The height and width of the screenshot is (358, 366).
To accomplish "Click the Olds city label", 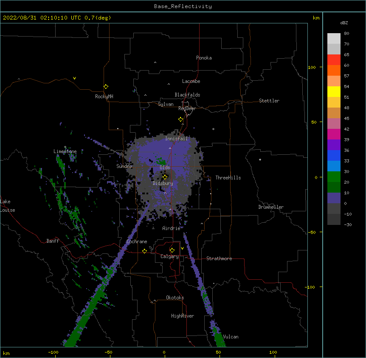I will coord(165,168).
